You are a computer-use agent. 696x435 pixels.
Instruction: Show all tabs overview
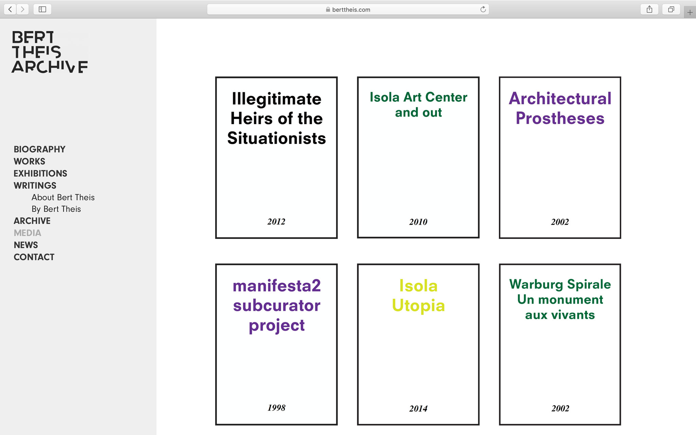coord(671,9)
